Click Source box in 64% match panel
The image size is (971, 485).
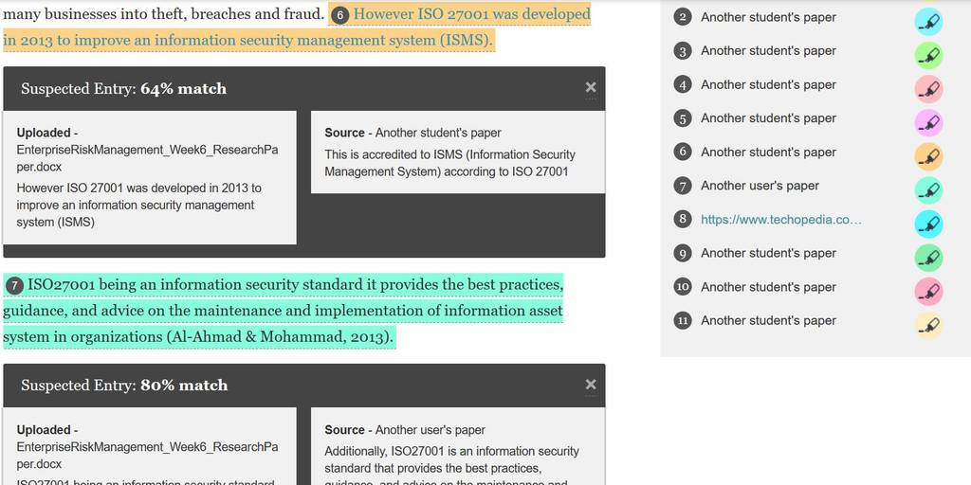tap(458, 153)
